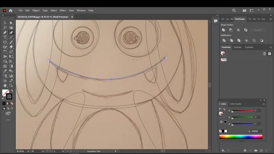Viewport: 274px width, 154px height.
Task: Open the Swatches panel options menu
Action: 271,47
